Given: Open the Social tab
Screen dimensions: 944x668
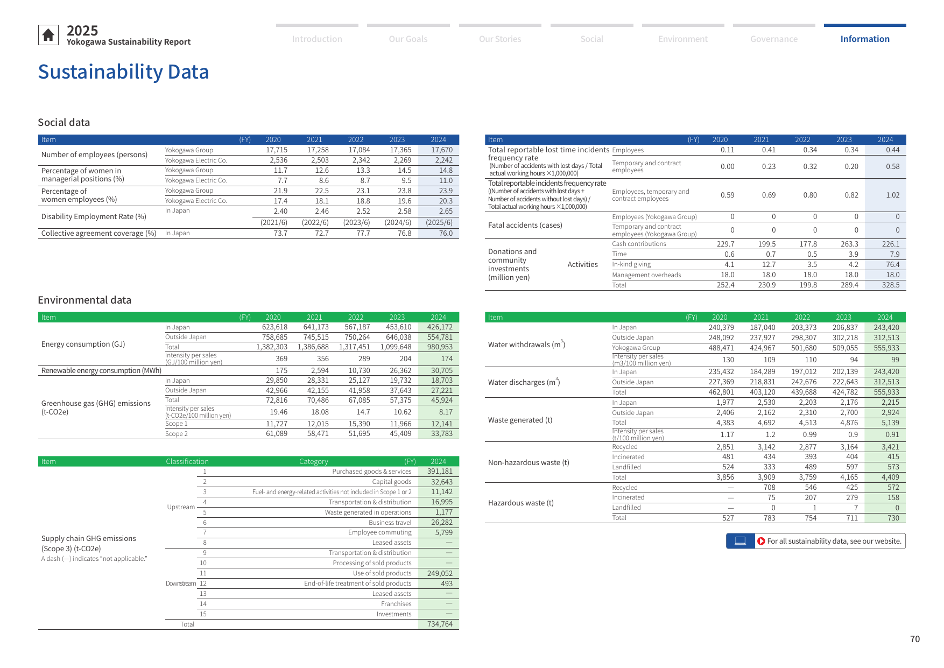Looking at the screenshot, I should 591,39.
